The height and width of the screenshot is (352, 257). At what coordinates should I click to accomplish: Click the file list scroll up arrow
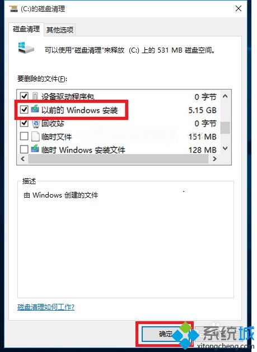coord(225,96)
